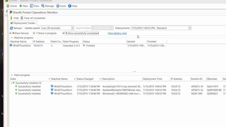The width and height of the screenshot is (226, 127).
Task: Click the Operations Monitor title icon
Action: pos(11,12)
